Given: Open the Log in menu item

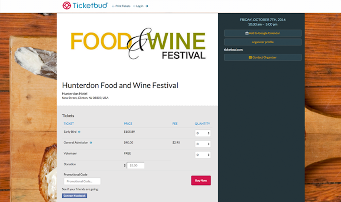Looking at the screenshot, I should pyautogui.click(x=139, y=6).
